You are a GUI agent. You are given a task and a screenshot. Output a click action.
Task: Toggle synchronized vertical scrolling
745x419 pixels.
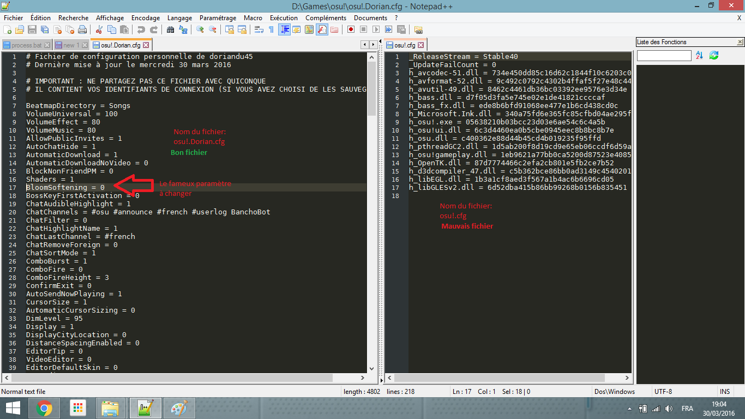pyautogui.click(x=230, y=29)
